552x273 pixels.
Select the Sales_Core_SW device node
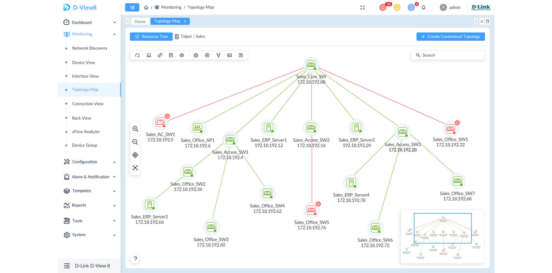[x=311, y=65]
